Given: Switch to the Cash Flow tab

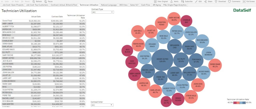Looking at the screenshot, I should [145, 5].
